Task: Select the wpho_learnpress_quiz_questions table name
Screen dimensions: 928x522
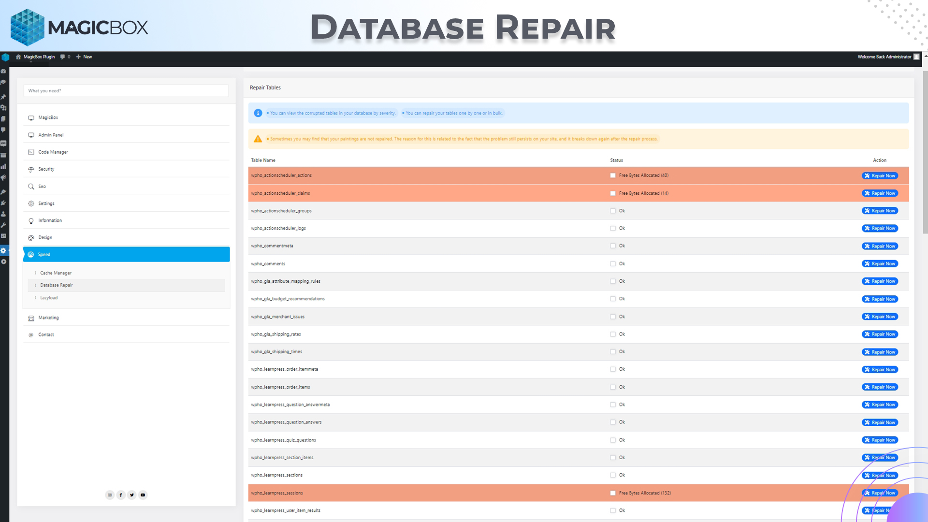Action: click(283, 440)
